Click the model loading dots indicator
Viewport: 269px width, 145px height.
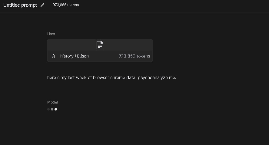(52, 109)
